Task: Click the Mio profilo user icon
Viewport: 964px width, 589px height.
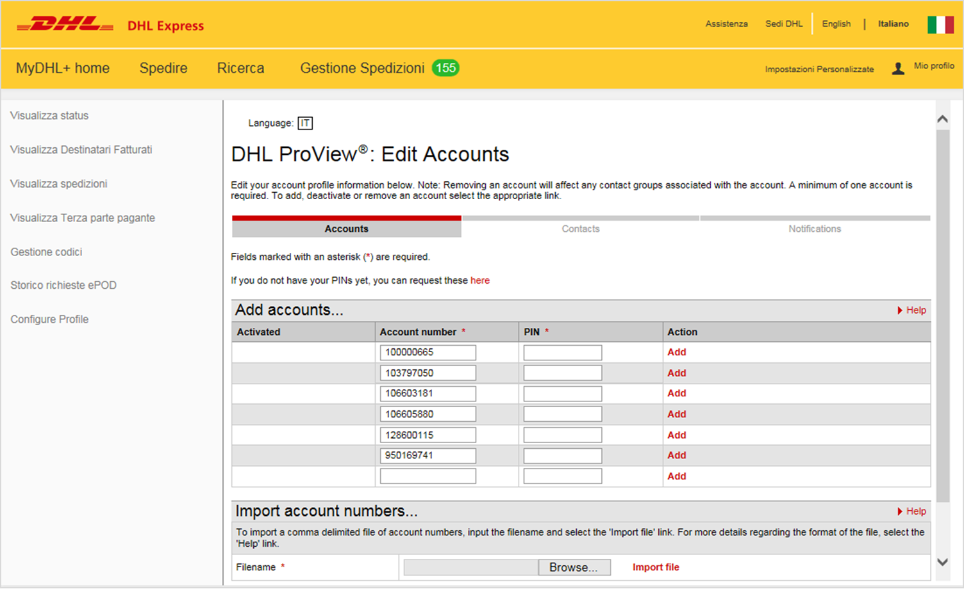Action: (898, 69)
